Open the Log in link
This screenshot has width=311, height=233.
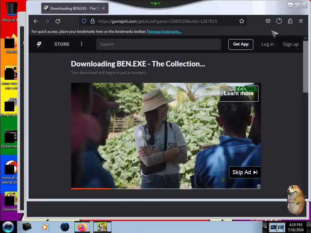268,44
